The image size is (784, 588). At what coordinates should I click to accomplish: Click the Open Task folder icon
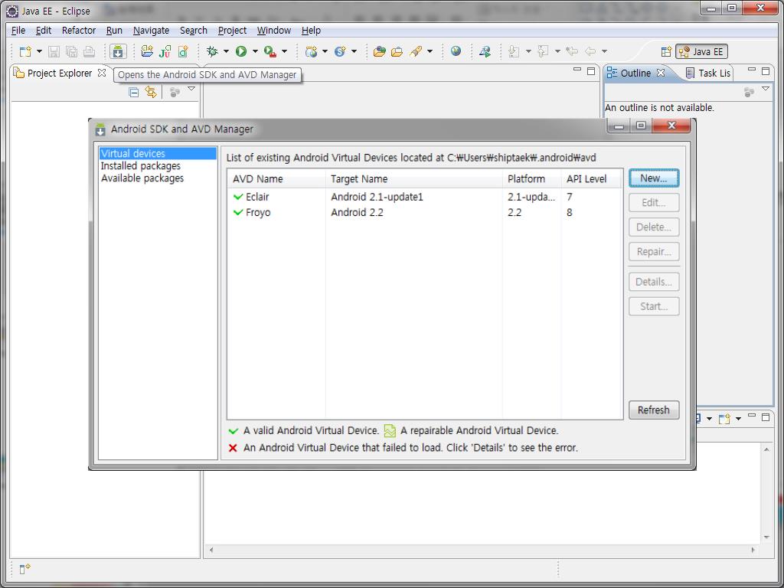[397, 51]
